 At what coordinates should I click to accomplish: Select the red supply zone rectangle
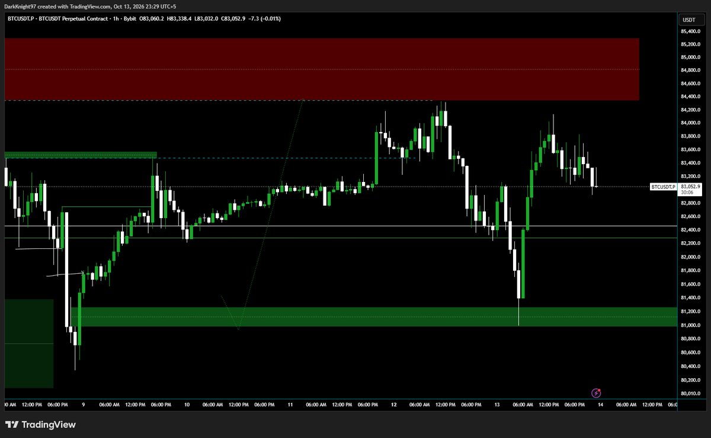322,69
